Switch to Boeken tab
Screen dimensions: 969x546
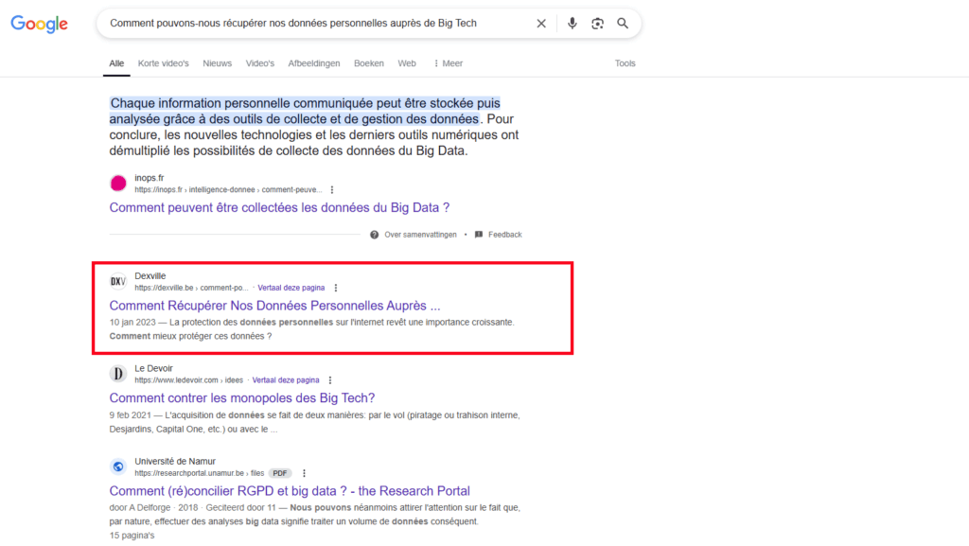[x=369, y=63]
